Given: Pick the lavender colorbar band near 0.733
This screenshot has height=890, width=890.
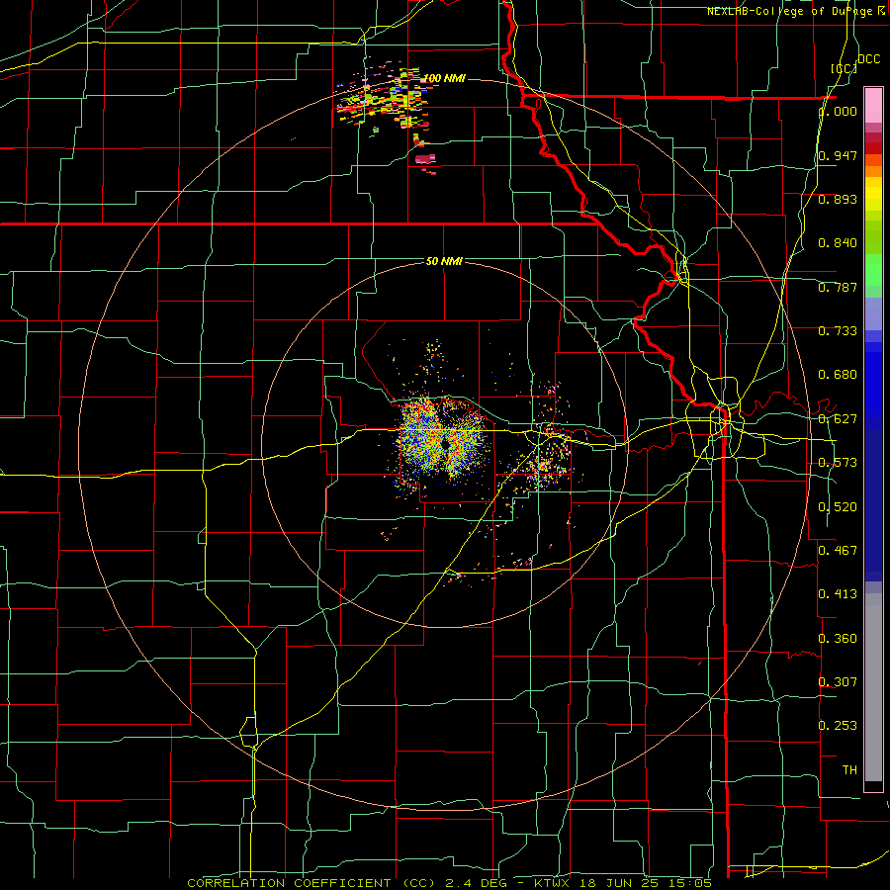Looking at the screenshot, I should [873, 313].
